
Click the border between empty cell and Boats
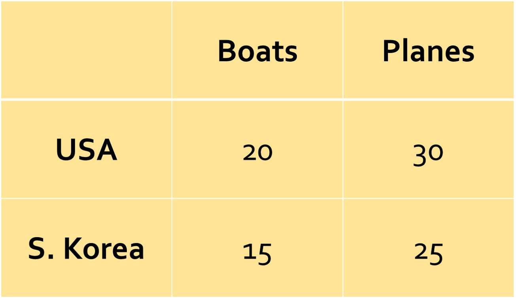pyautogui.click(x=172, y=50)
